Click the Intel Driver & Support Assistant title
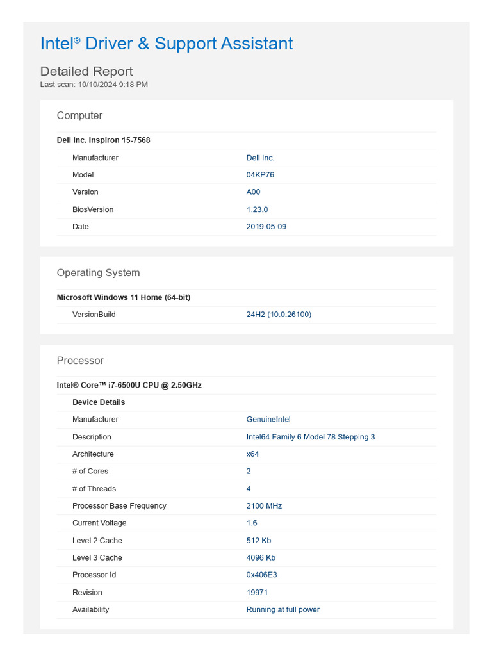Image resolution: width=492 pixels, height=656 pixels. coord(167,44)
